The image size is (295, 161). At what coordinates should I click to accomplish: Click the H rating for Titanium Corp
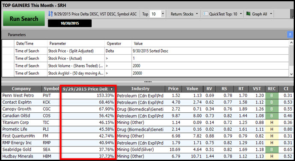tap(272, 123)
